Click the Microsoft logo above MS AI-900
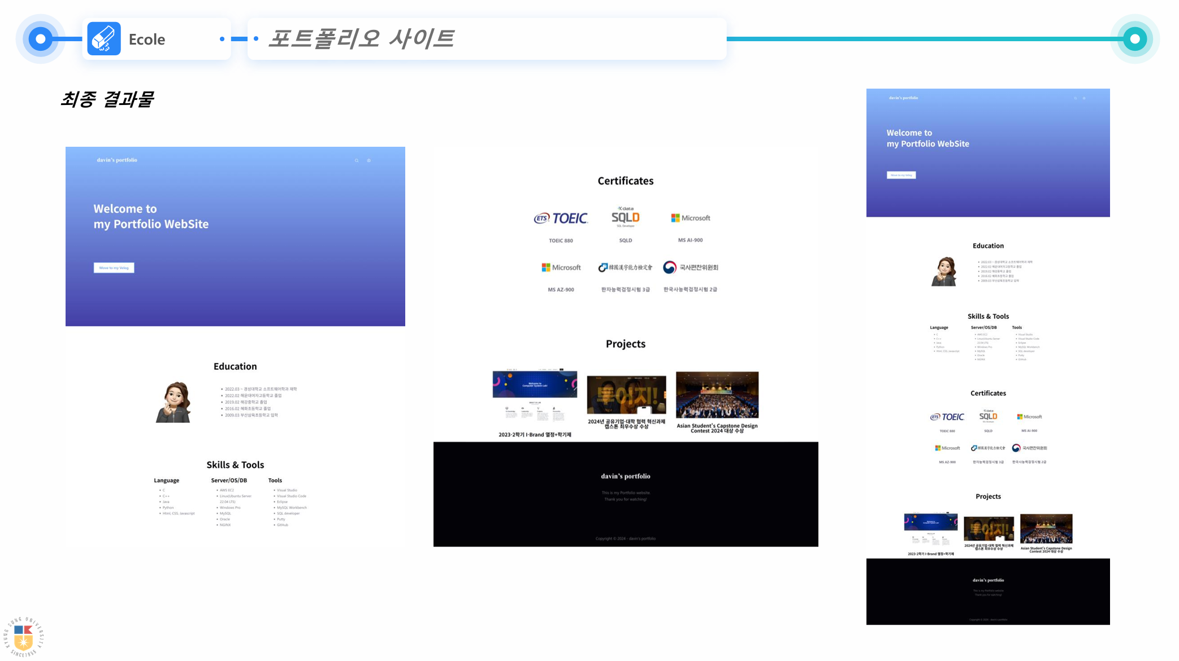 tap(690, 218)
